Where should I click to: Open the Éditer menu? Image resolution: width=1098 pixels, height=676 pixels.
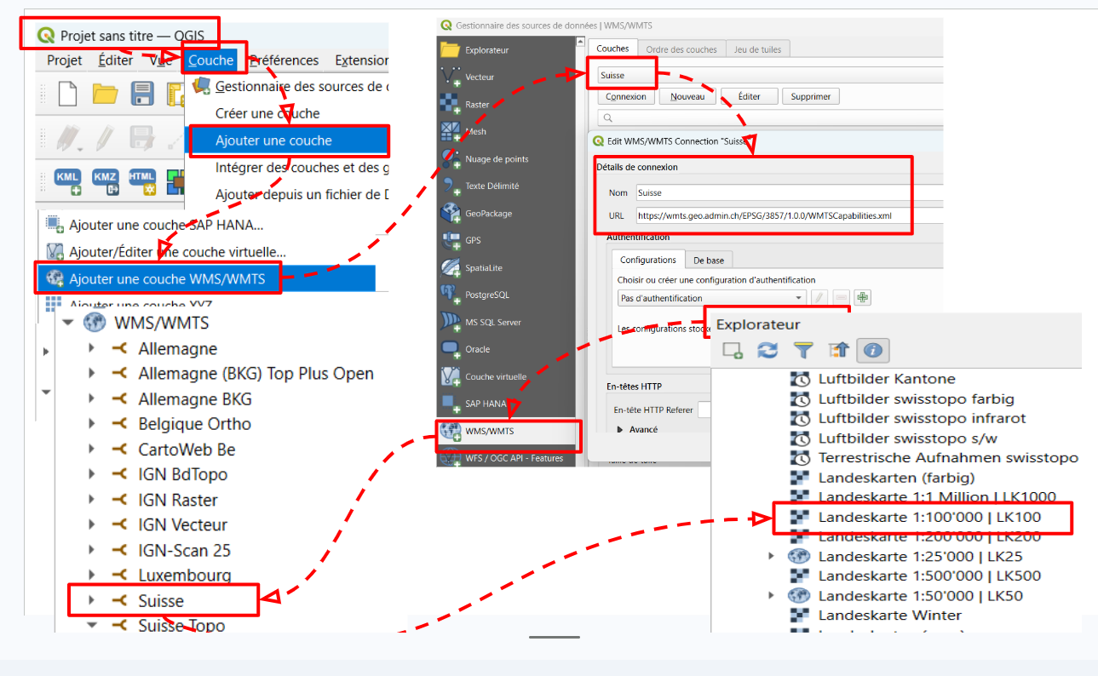[116, 60]
